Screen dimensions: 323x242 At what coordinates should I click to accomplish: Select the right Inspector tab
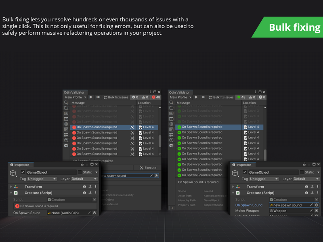[x=243, y=165]
